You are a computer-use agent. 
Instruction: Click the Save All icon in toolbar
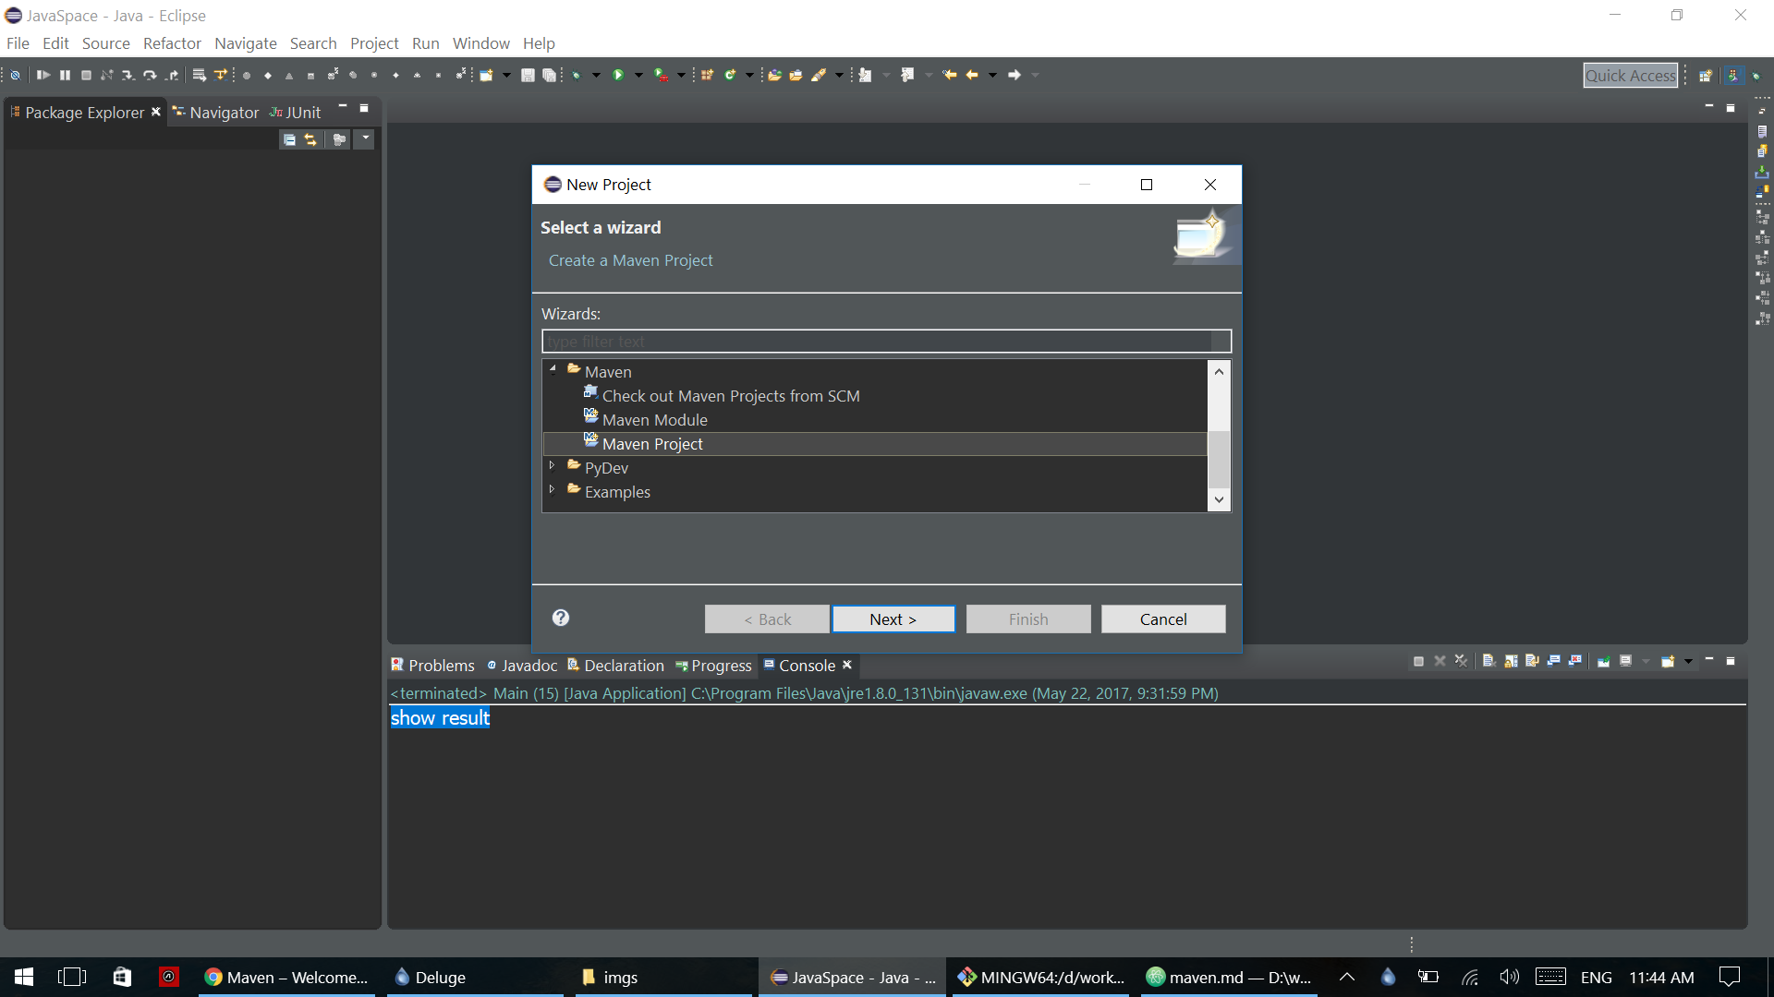click(549, 75)
